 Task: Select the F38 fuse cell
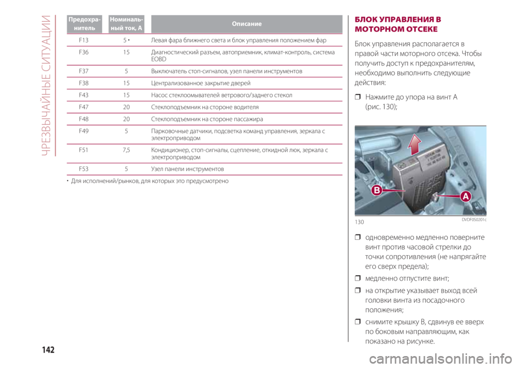(84, 83)
